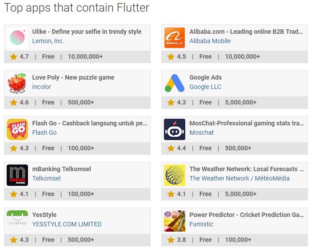Click the star rating of Ulike

20,56
